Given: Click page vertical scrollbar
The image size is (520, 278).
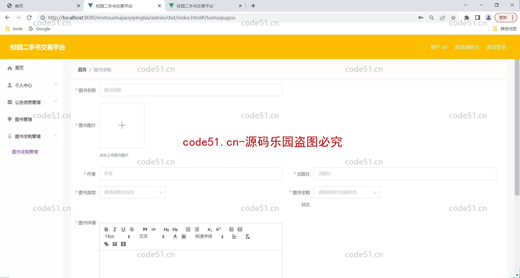Looking at the screenshot, I should pos(517,127).
